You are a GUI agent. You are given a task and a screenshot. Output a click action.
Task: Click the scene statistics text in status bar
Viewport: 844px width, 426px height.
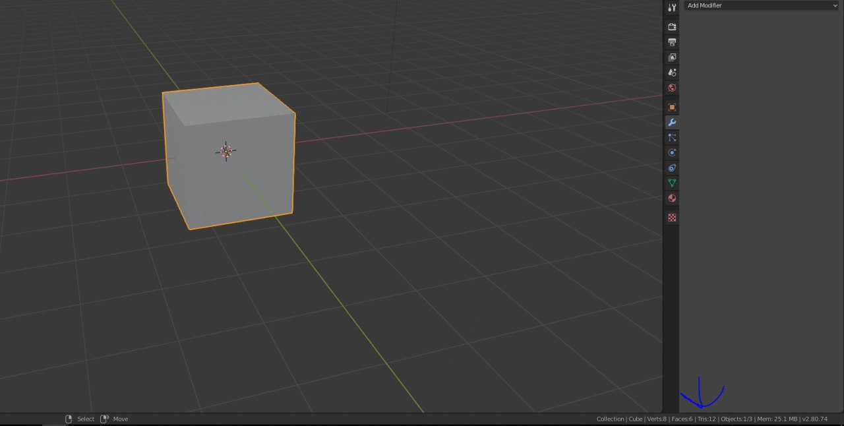click(712, 419)
